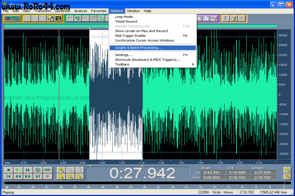295x196 pixels.
Task: Expand the Toolbars submenu
Action: [x=152, y=64]
